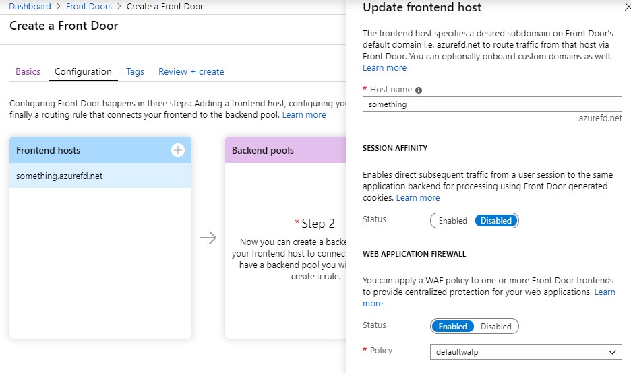
Task: Add a new frontend host with plus icon
Action: pyautogui.click(x=178, y=150)
